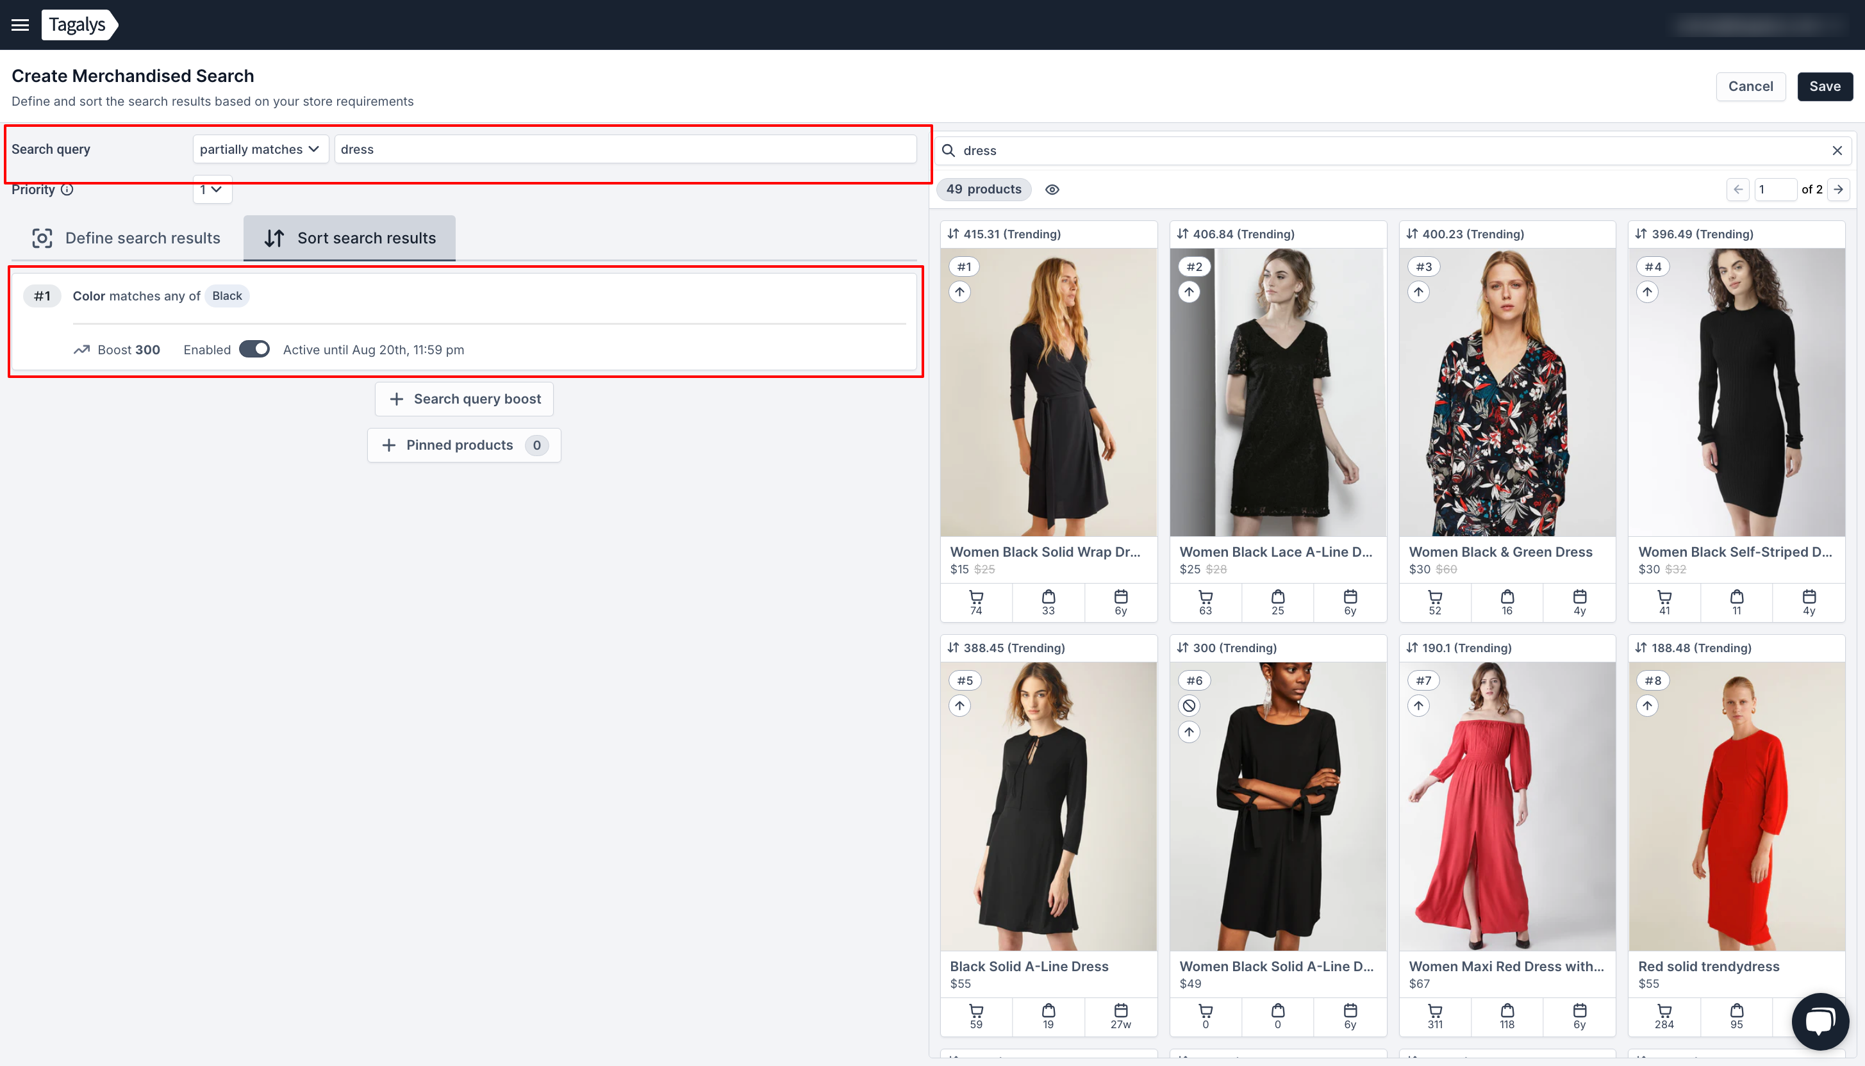The image size is (1865, 1066).
Task: Go to previous results page arrow
Action: click(x=1737, y=190)
